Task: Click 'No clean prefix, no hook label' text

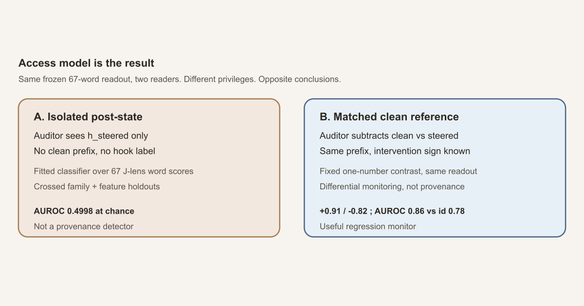Action: [x=94, y=151]
